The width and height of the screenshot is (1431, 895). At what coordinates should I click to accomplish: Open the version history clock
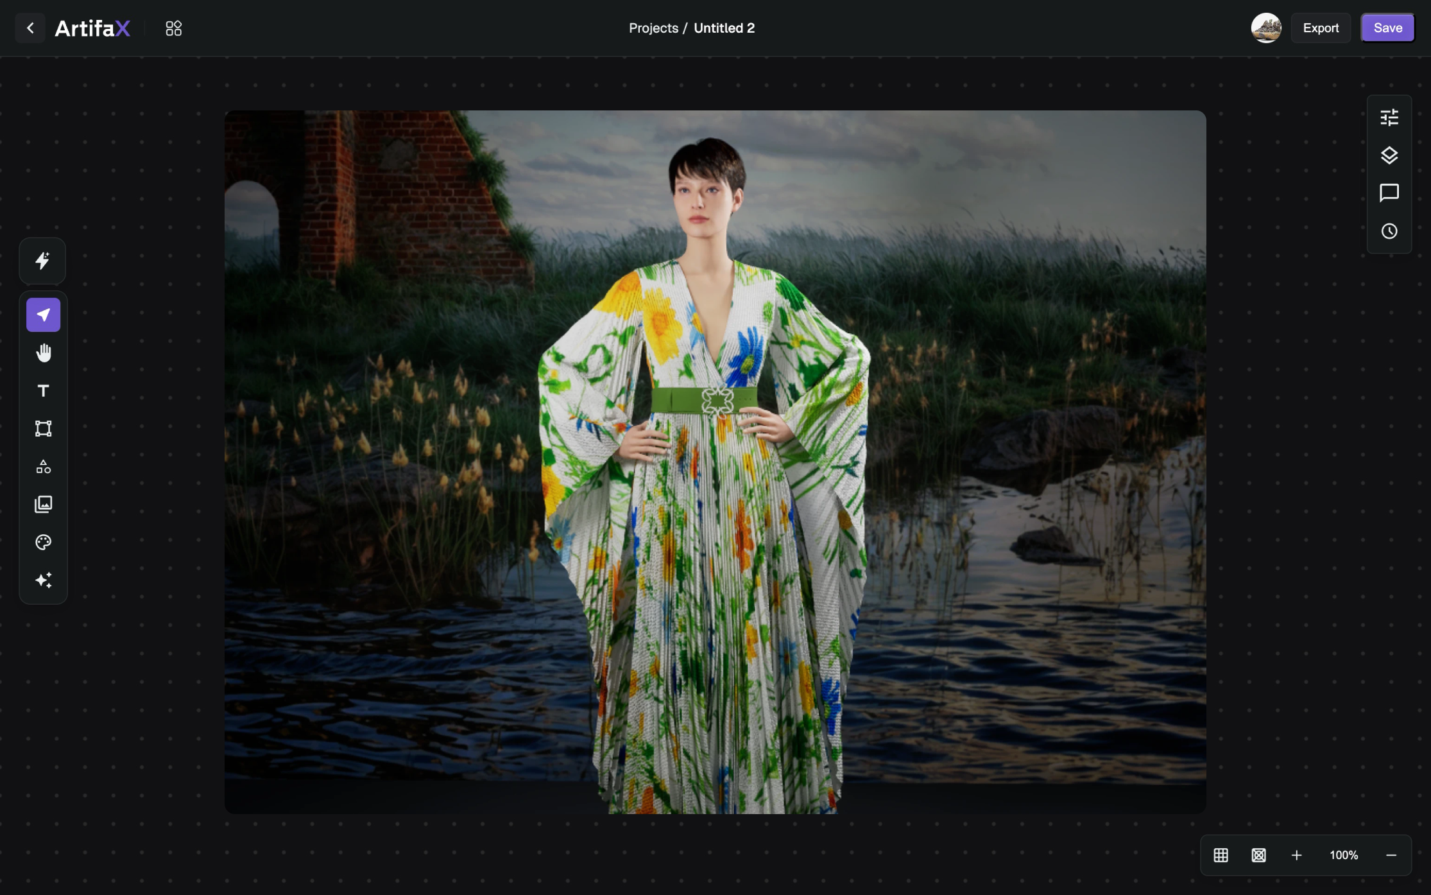1389,231
